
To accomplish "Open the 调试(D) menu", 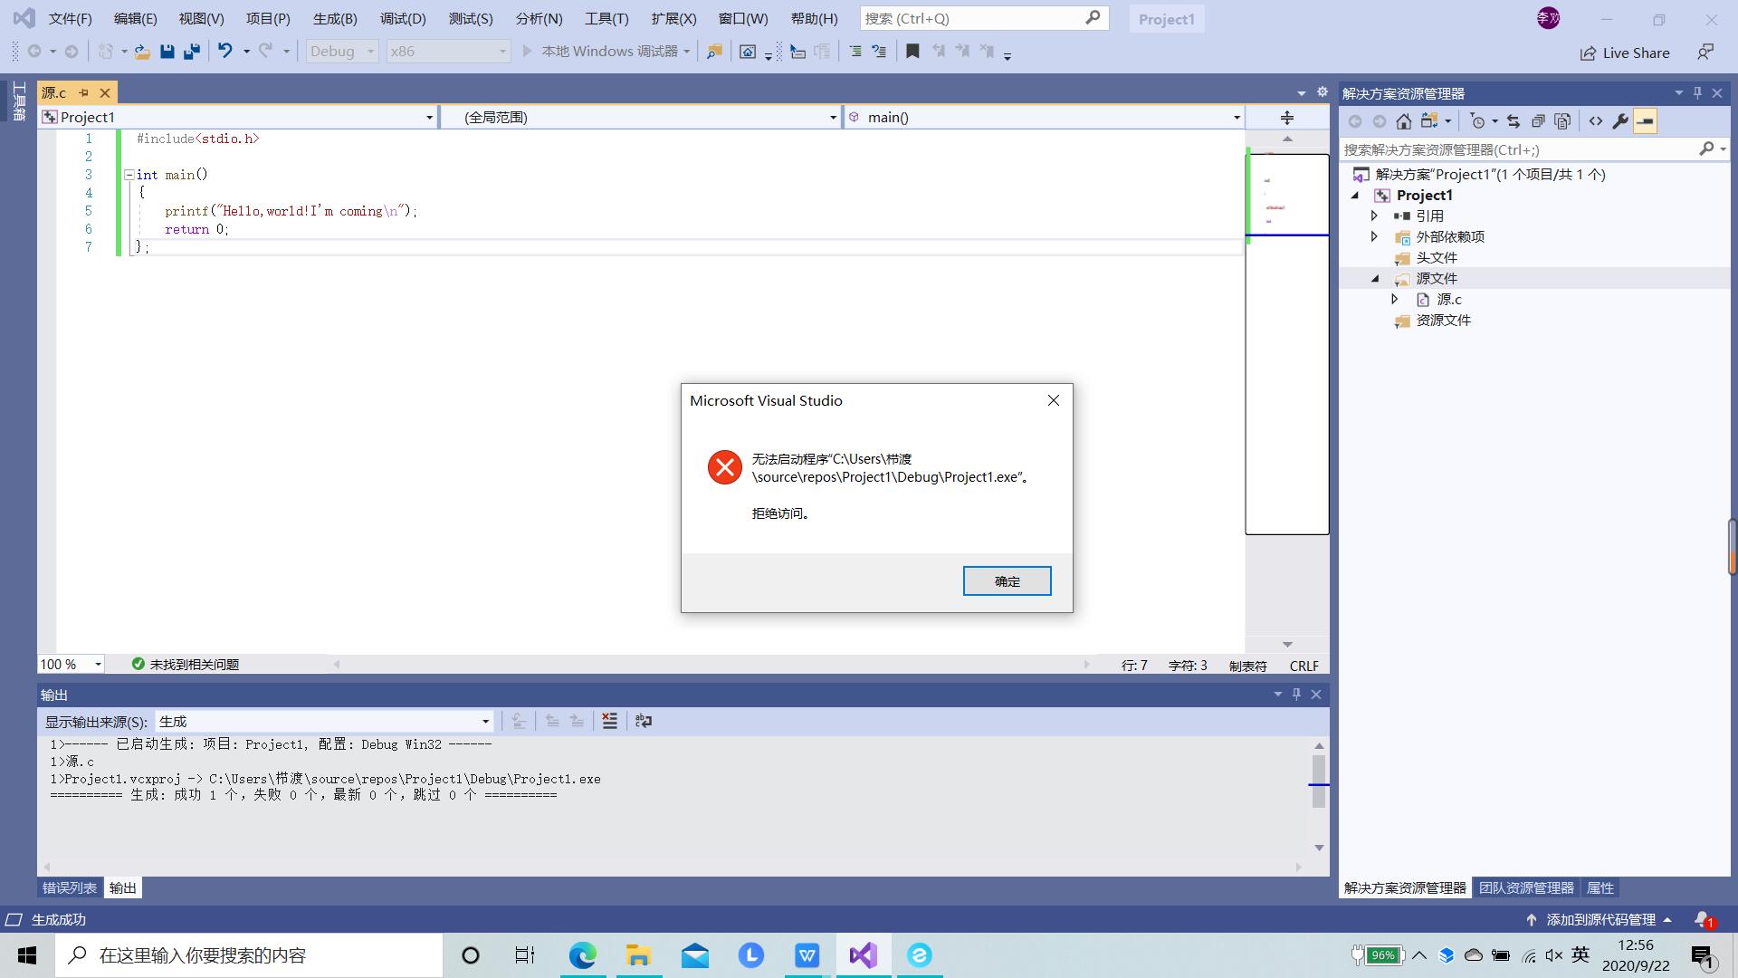I will (x=403, y=18).
